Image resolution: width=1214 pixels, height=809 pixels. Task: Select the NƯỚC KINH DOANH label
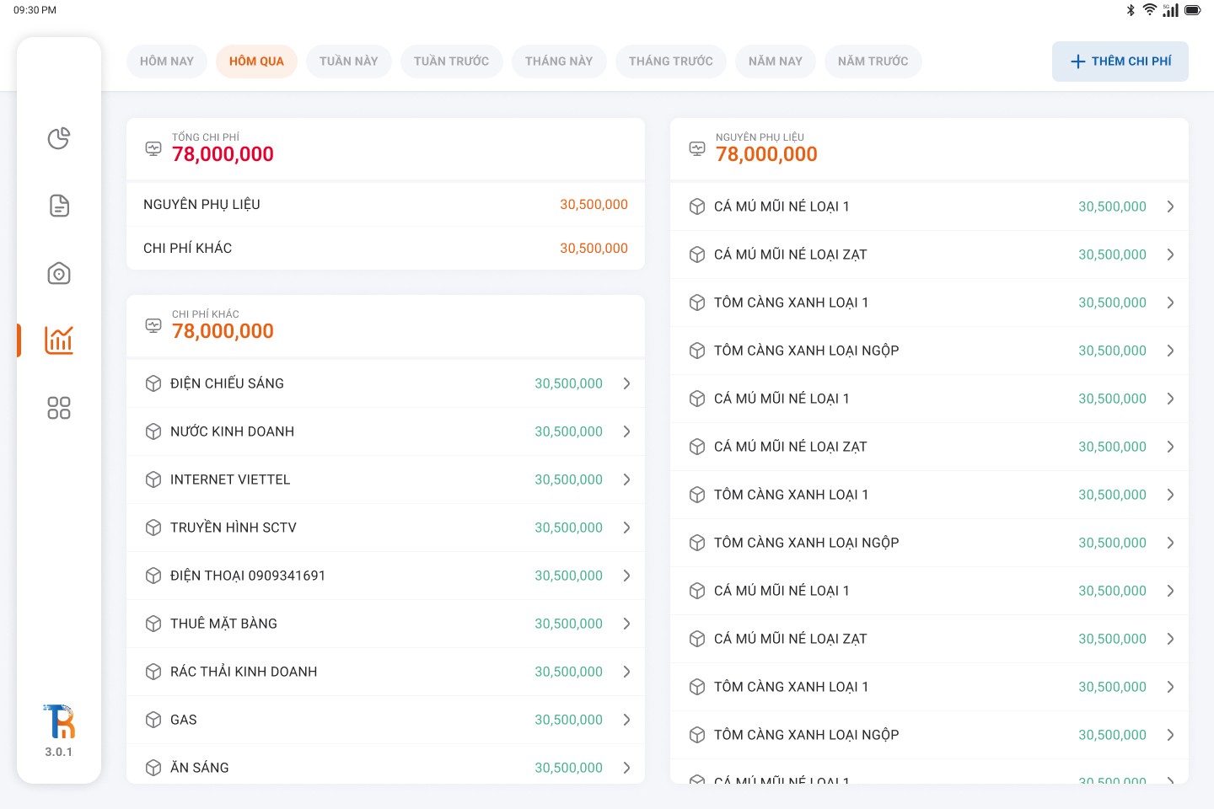click(232, 431)
